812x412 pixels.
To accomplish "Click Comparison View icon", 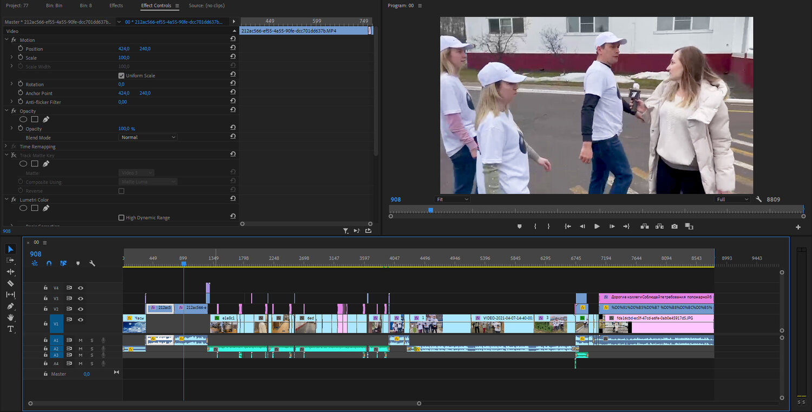I will tap(689, 227).
